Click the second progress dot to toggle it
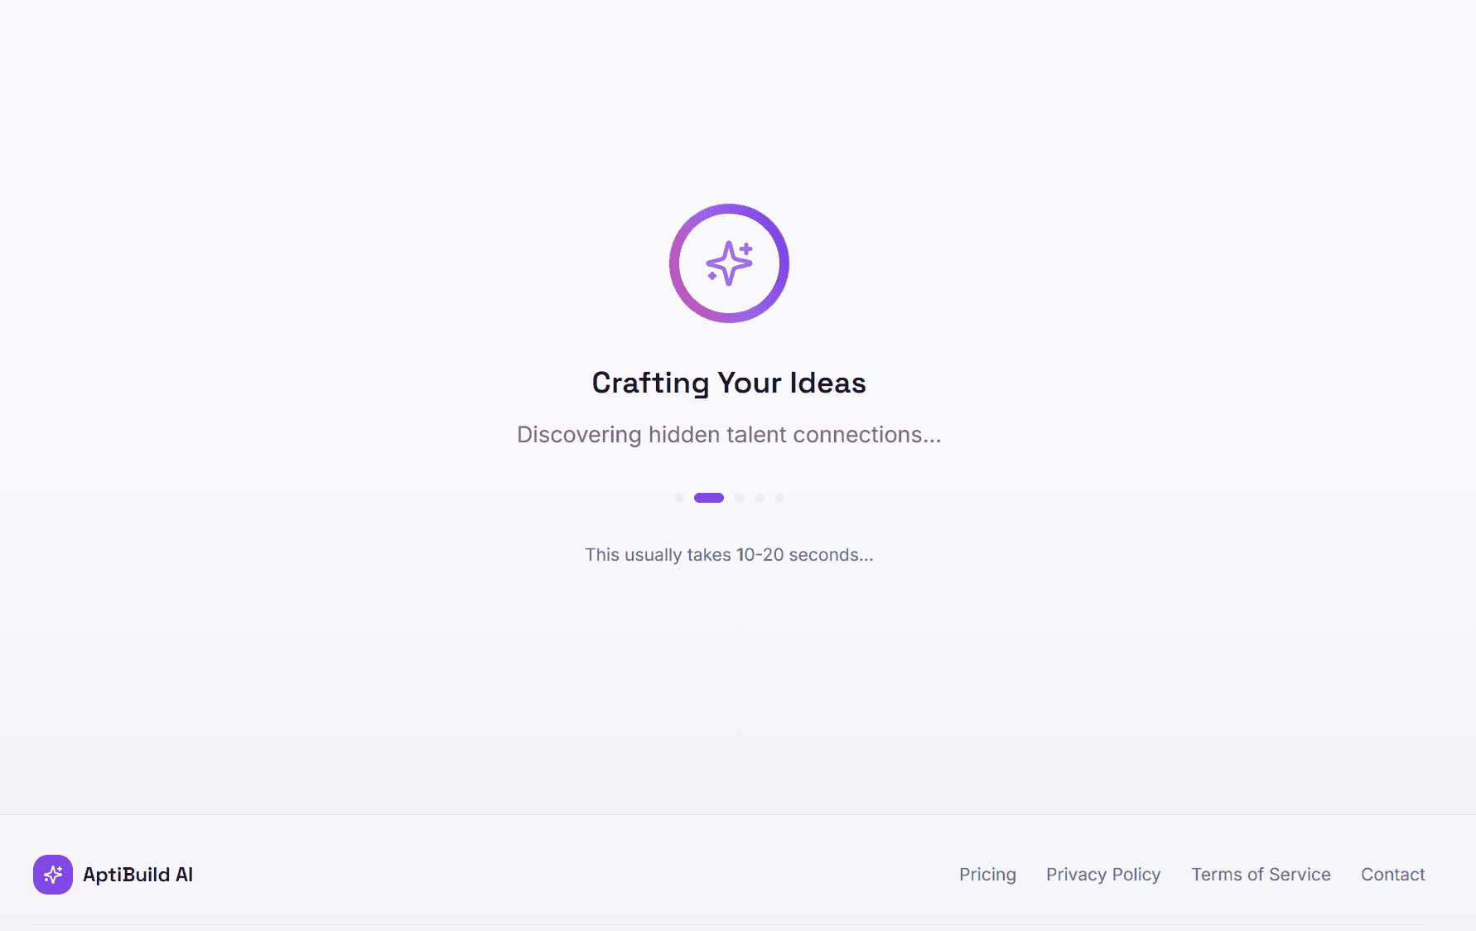The width and height of the screenshot is (1476, 931). 709,498
